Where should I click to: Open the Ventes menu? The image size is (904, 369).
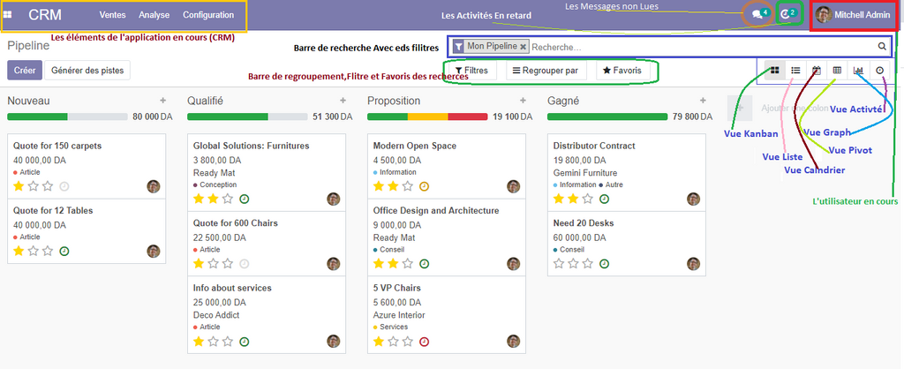tap(112, 15)
